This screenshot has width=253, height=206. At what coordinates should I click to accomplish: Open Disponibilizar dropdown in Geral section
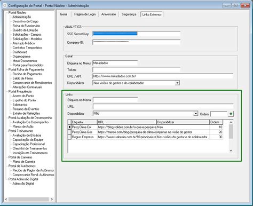[177, 83]
